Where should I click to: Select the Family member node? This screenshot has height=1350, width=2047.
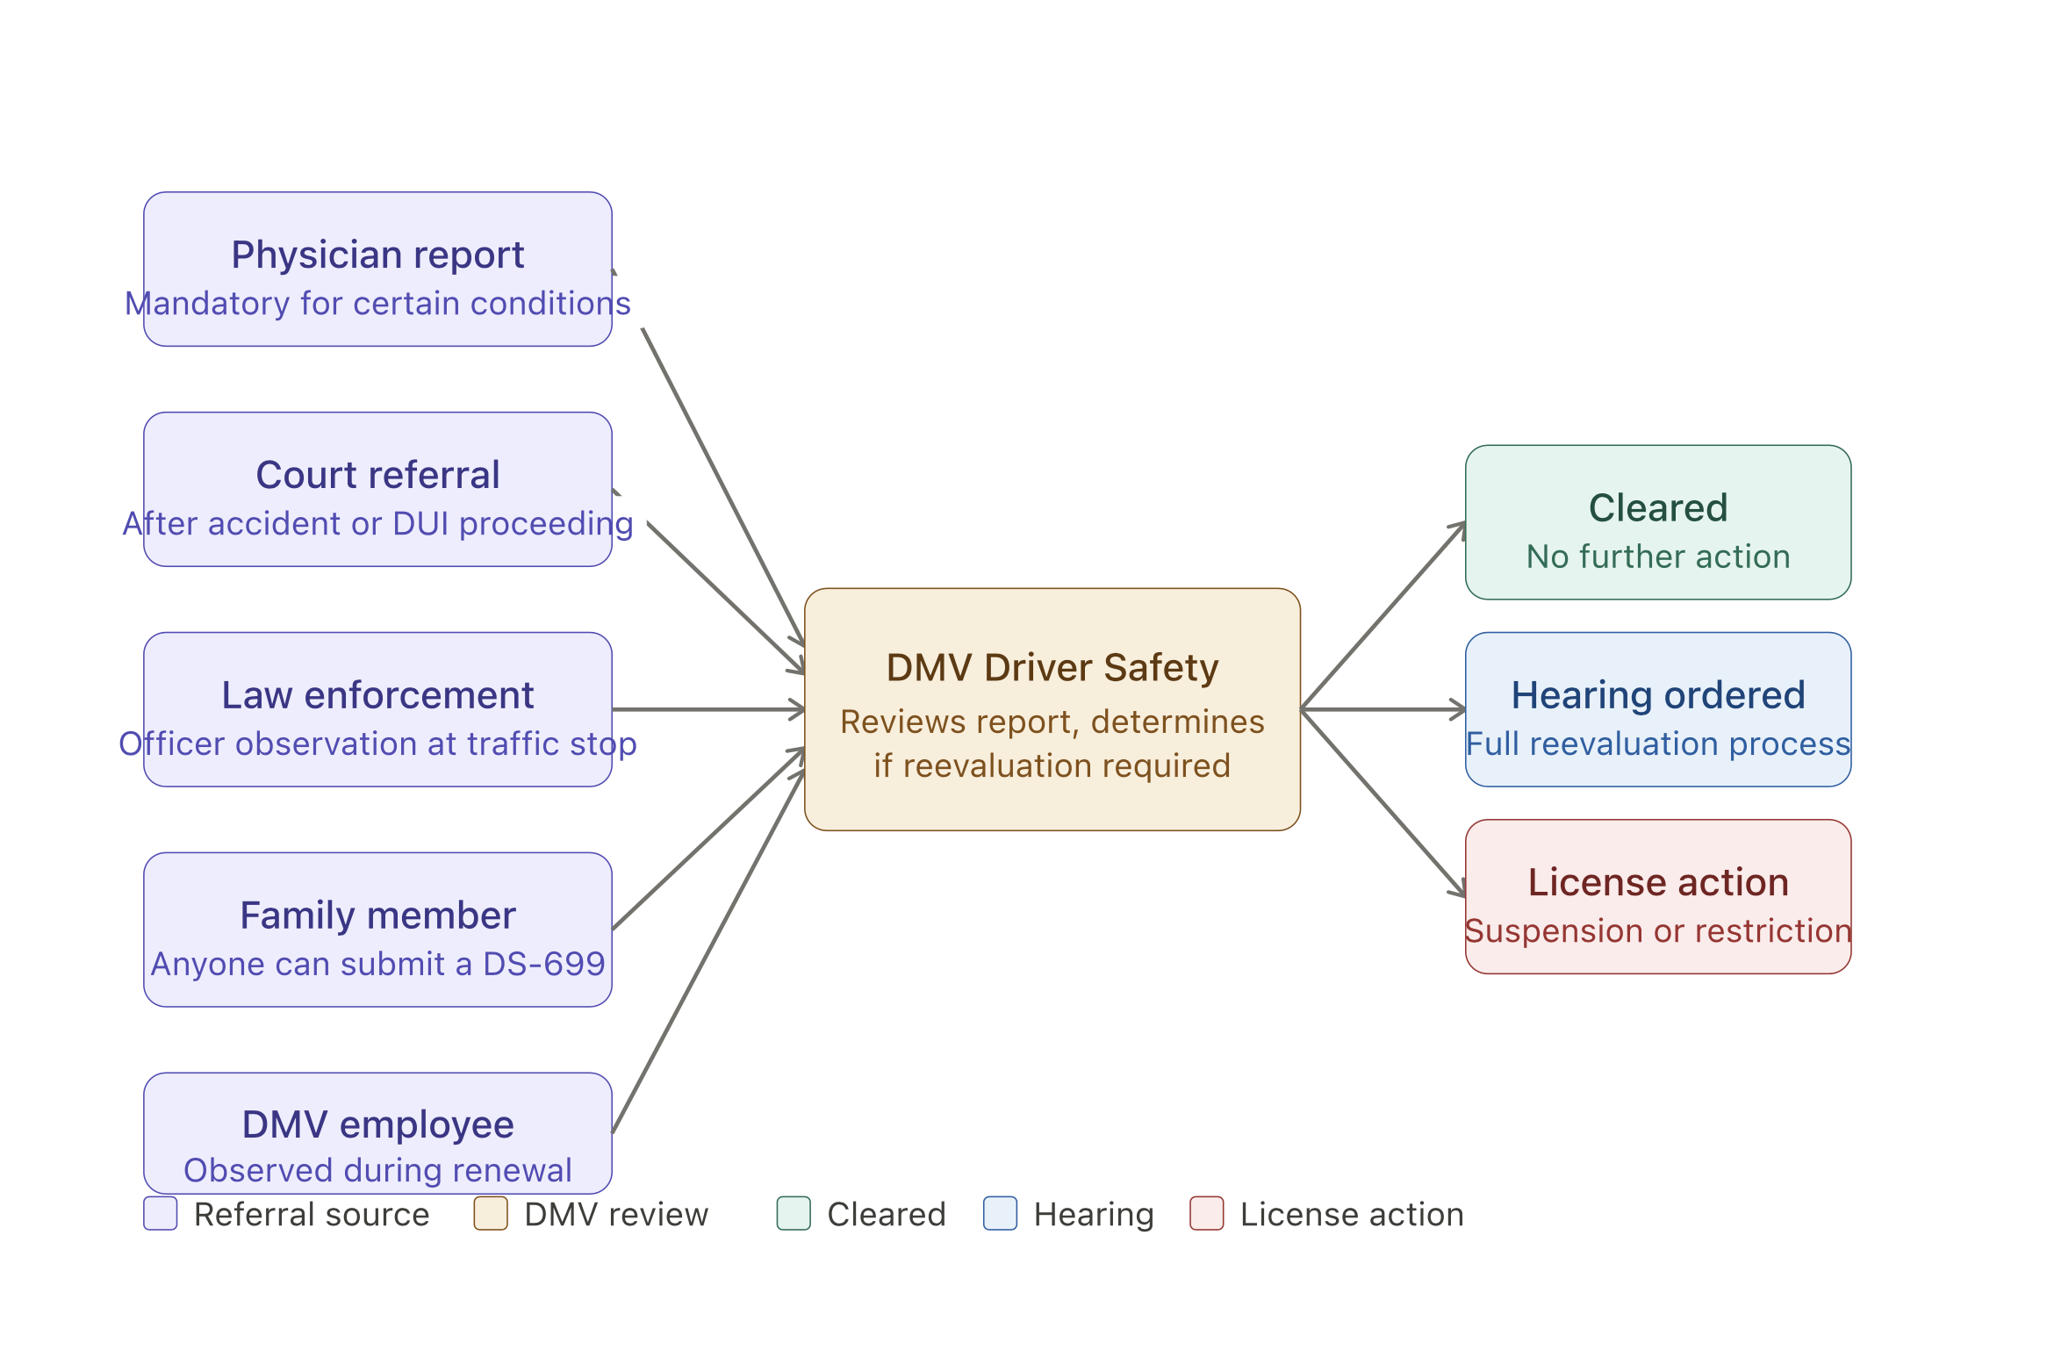tap(377, 929)
